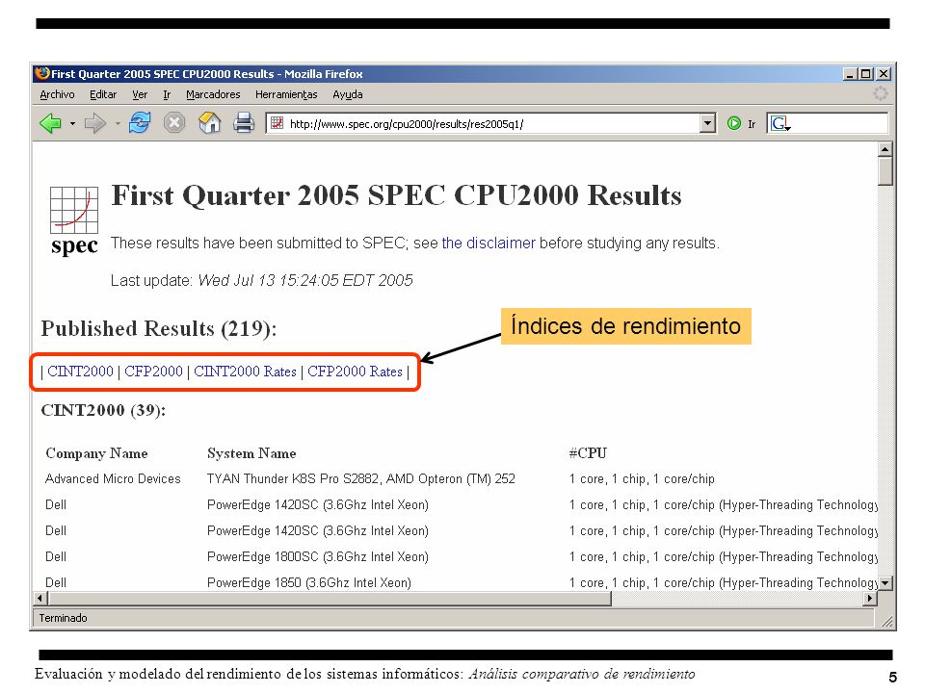Image resolution: width=925 pixels, height=693 pixels.
Task: Open the Marcadores menu
Action: click(213, 94)
